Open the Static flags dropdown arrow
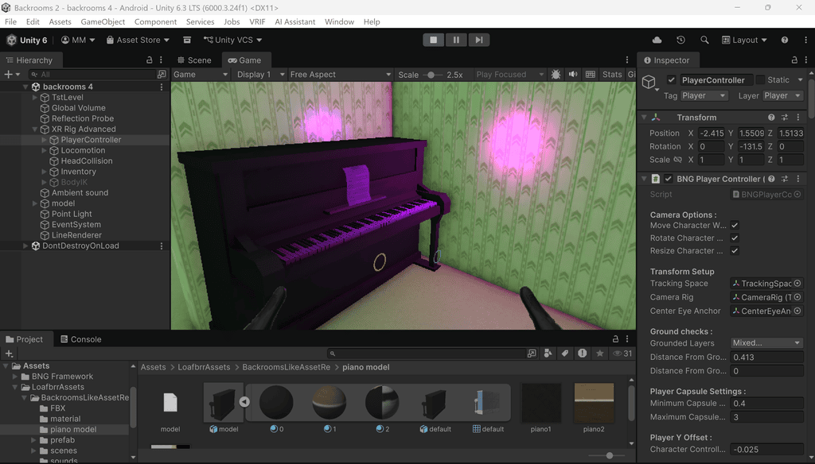The height and width of the screenshot is (464, 815). (x=800, y=79)
